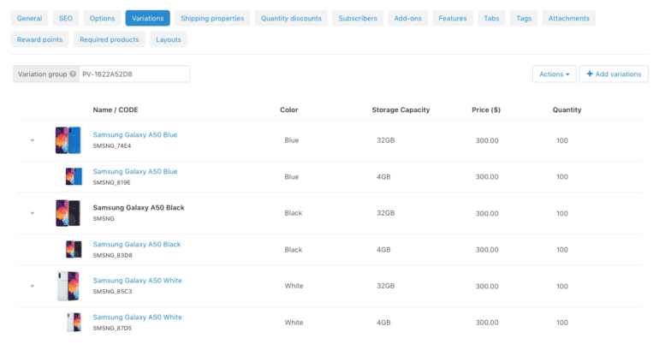
Task: Click the Price ($) column header
Action: [x=486, y=110]
